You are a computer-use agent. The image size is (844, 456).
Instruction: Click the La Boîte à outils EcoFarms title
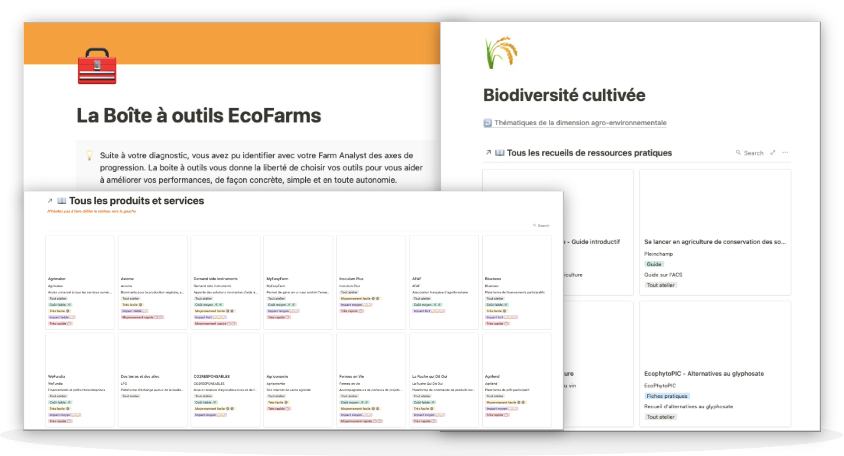(199, 116)
